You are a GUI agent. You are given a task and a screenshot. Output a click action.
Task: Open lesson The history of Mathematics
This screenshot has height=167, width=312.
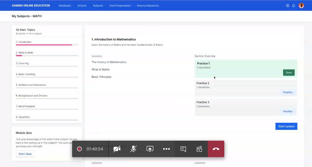click(x=109, y=62)
